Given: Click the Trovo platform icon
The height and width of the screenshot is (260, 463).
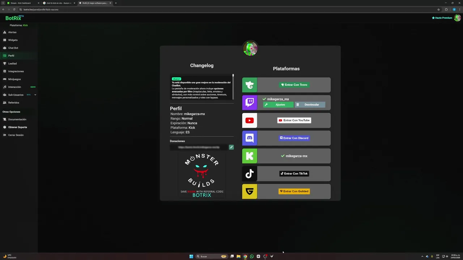Looking at the screenshot, I should coord(250,85).
